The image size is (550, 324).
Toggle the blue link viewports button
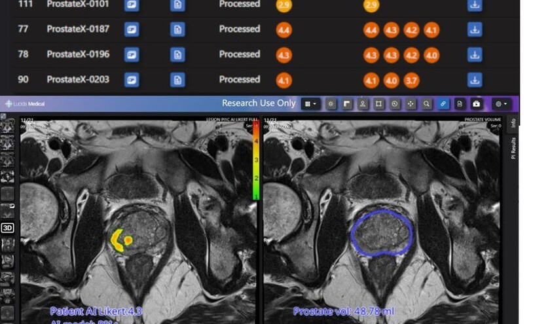click(x=443, y=104)
